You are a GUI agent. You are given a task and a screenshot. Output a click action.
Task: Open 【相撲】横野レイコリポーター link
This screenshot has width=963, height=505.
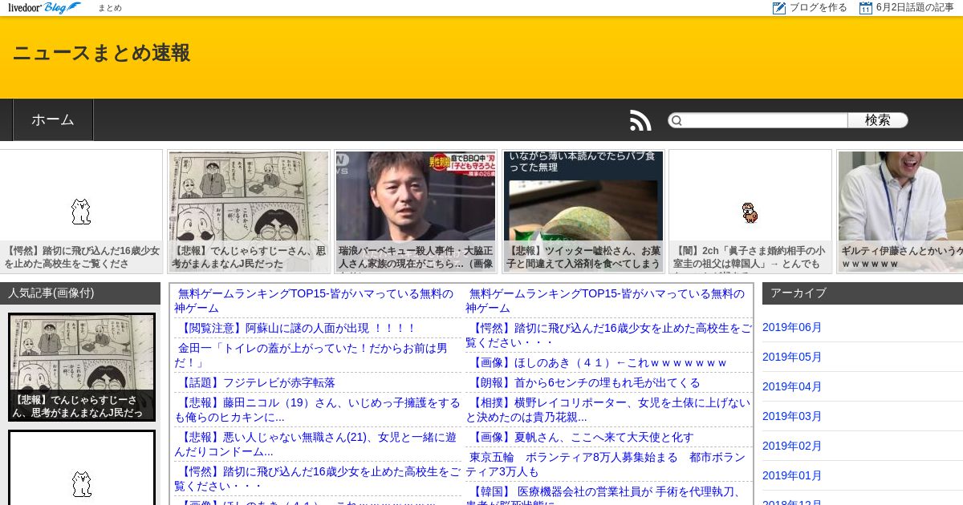[x=608, y=410]
